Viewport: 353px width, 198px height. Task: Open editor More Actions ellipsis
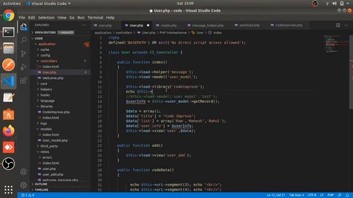(346, 25)
